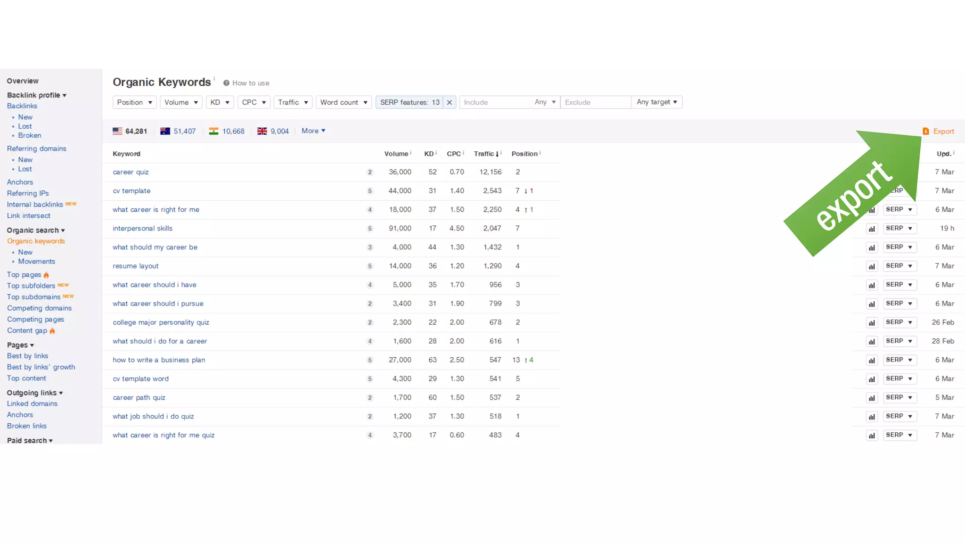The width and height of the screenshot is (965, 543).
Task: Click the United States flag filter
Action: [117, 131]
